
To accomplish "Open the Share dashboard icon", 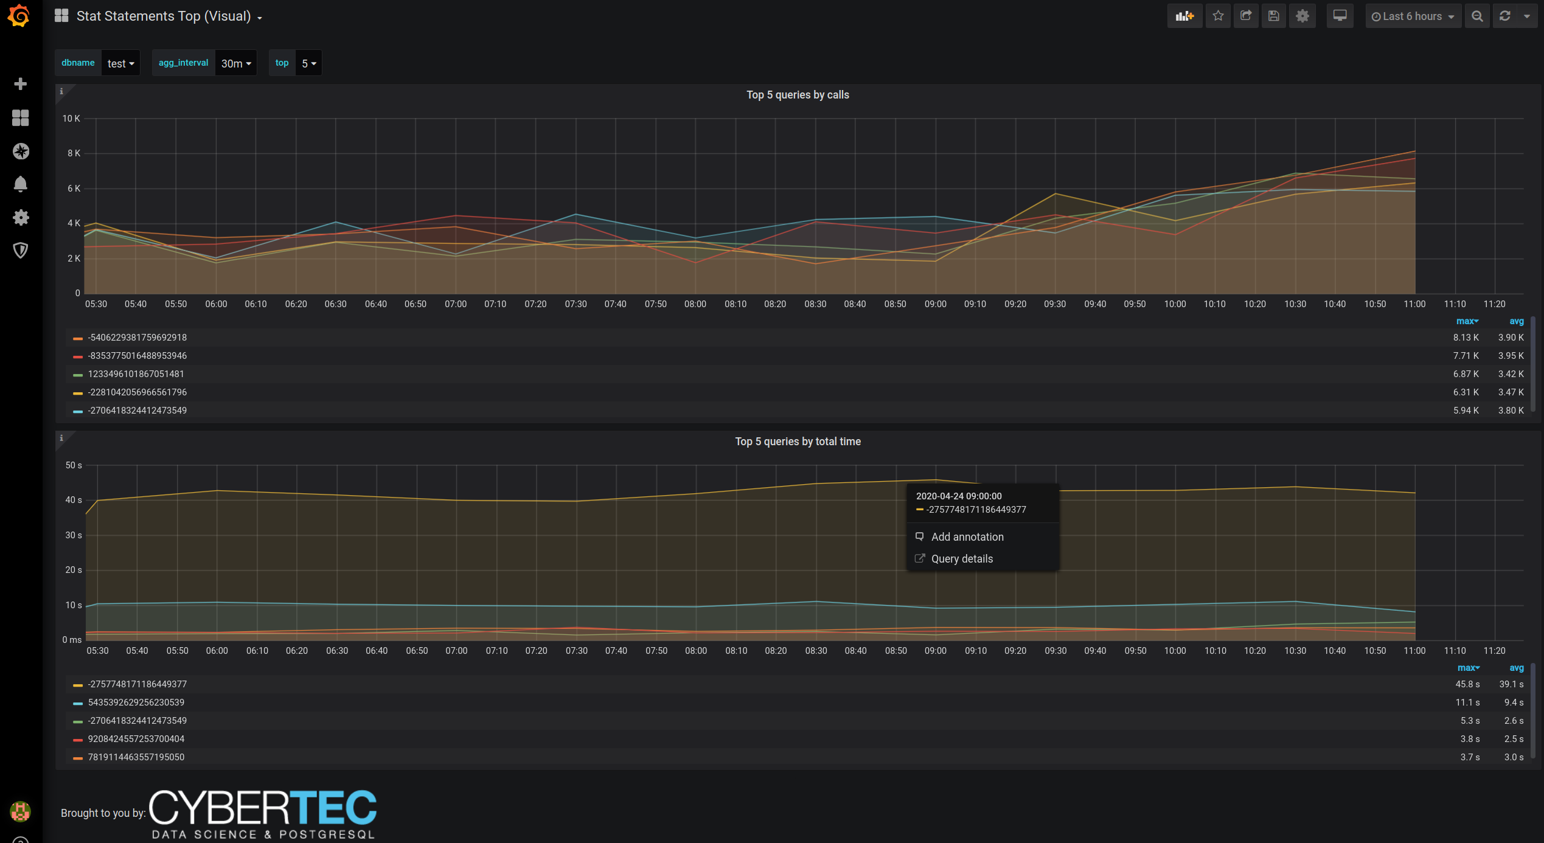I will (x=1246, y=16).
